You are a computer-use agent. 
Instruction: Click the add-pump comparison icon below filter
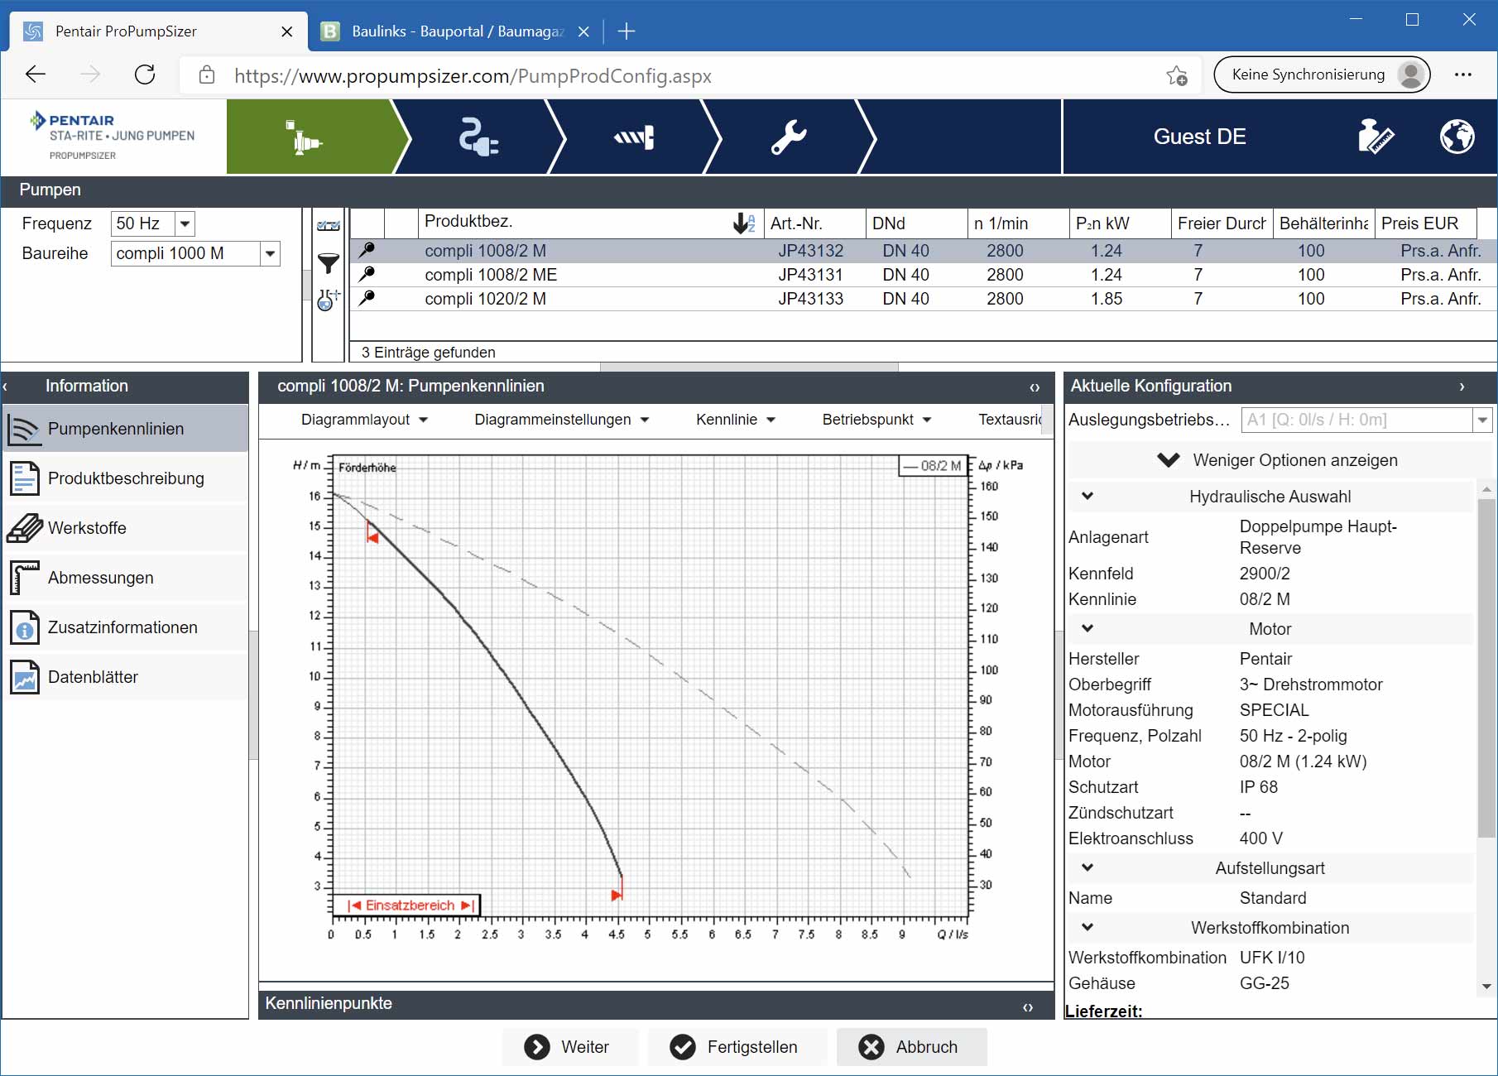point(328,300)
